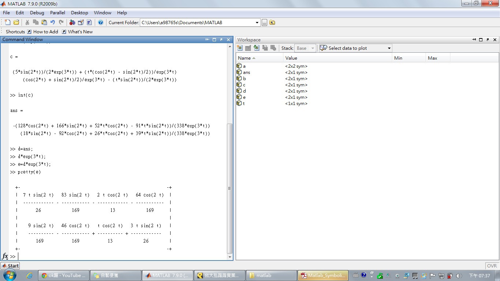
Task: Go up one folder level icon
Action: tap(272, 22)
